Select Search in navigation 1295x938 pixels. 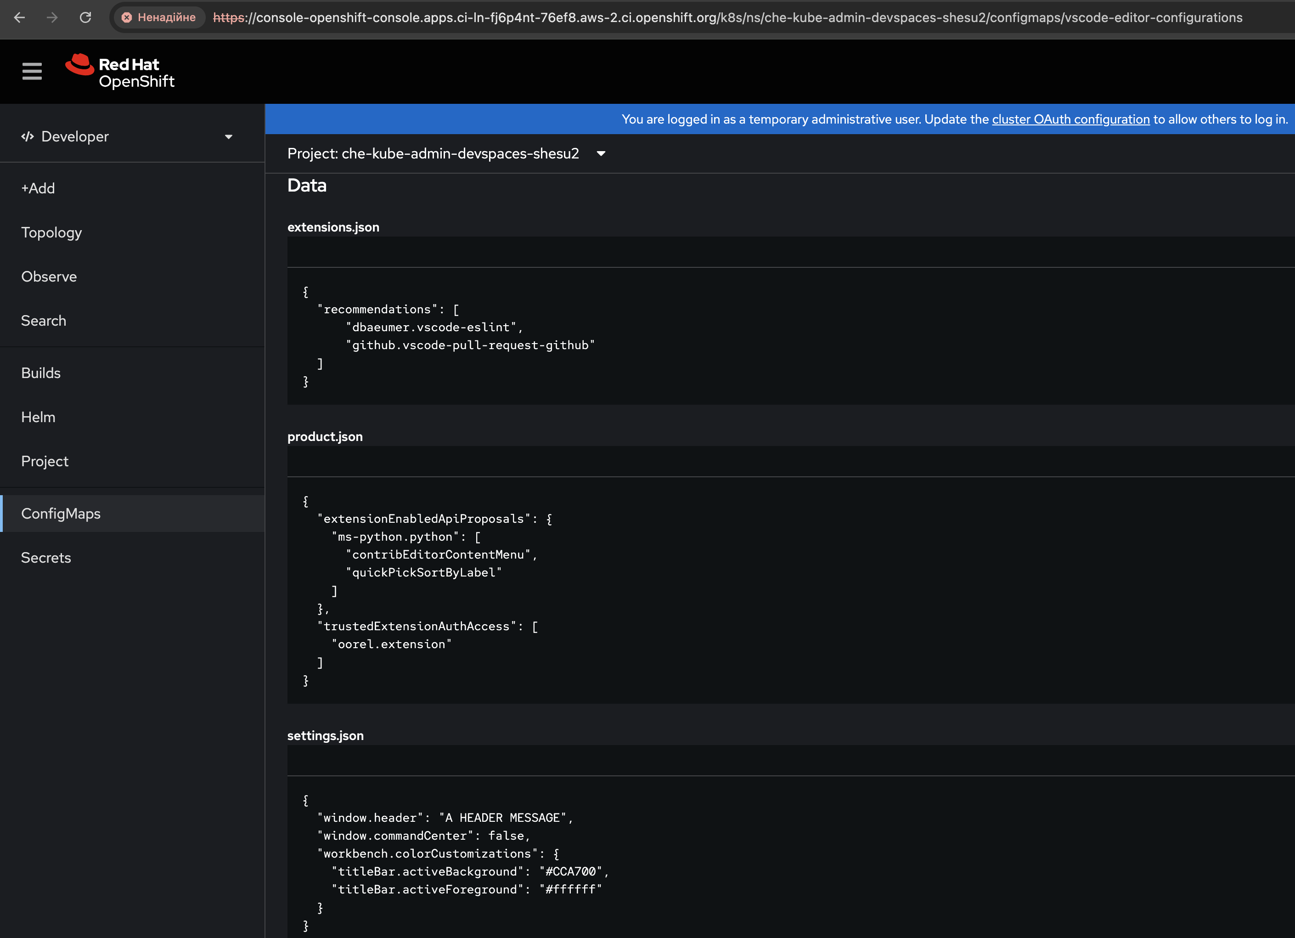[x=43, y=321]
